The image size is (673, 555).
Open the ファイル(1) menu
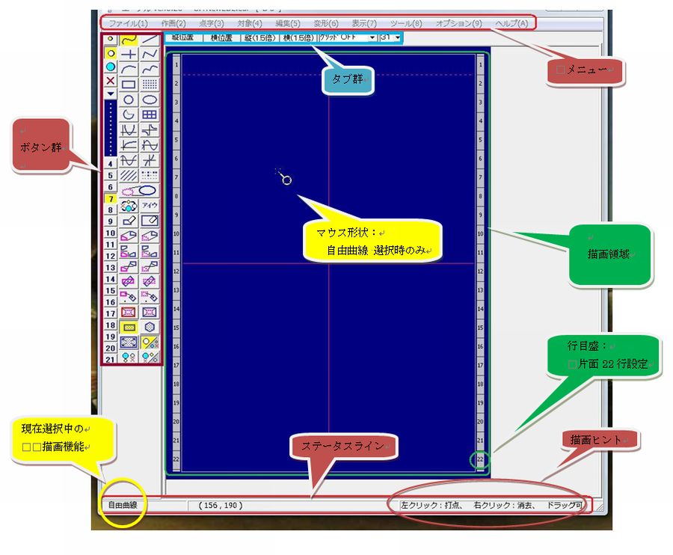129,23
